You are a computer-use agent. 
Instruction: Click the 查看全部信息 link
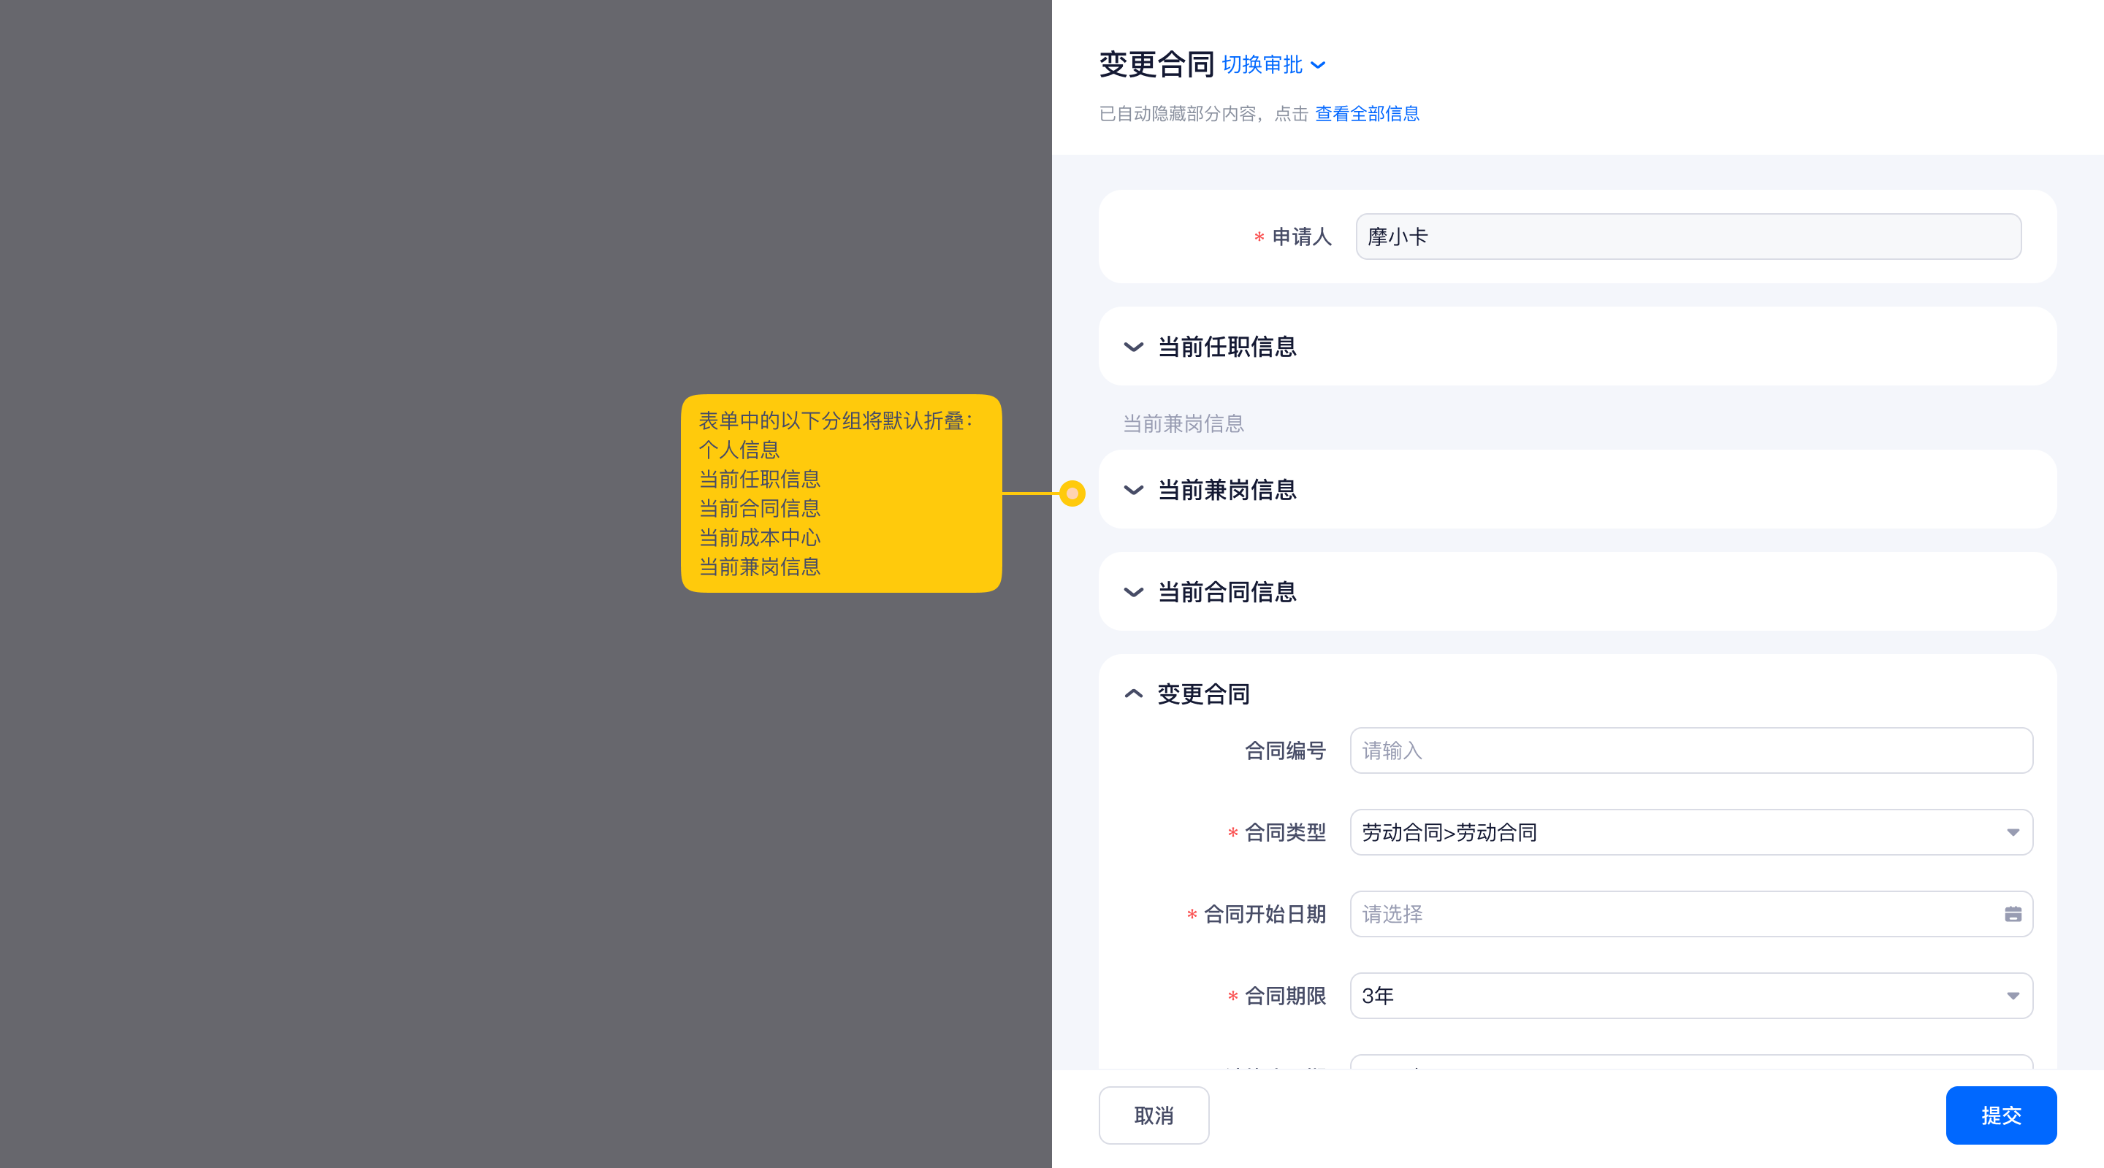1366,113
